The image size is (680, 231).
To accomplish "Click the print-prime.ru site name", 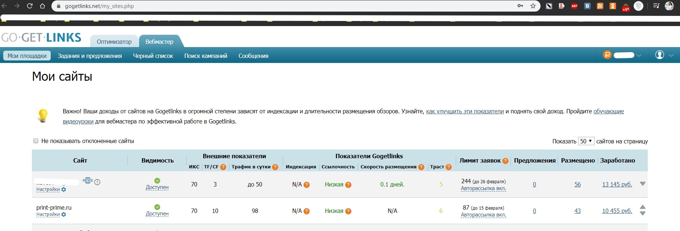I will (x=54, y=207).
